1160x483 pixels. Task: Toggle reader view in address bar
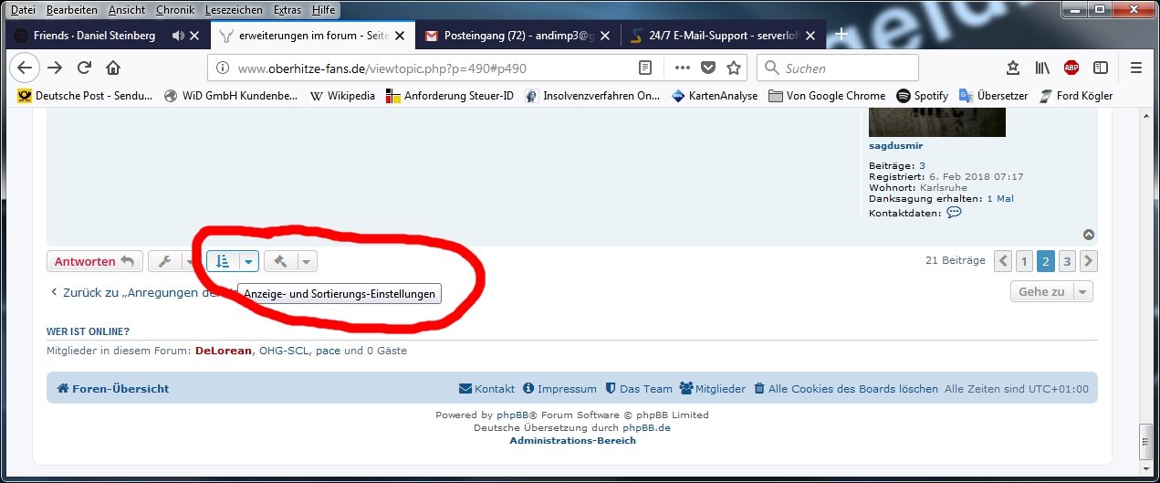pyautogui.click(x=645, y=68)
